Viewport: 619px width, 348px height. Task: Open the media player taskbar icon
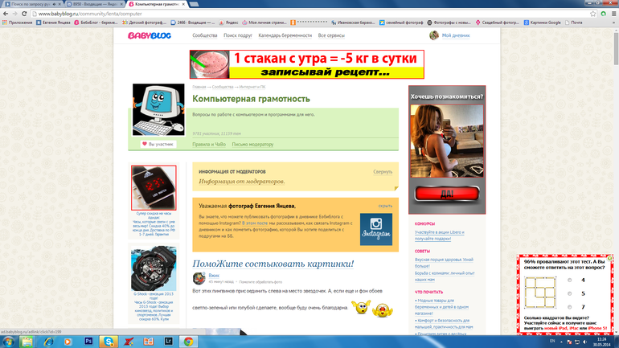68,342
